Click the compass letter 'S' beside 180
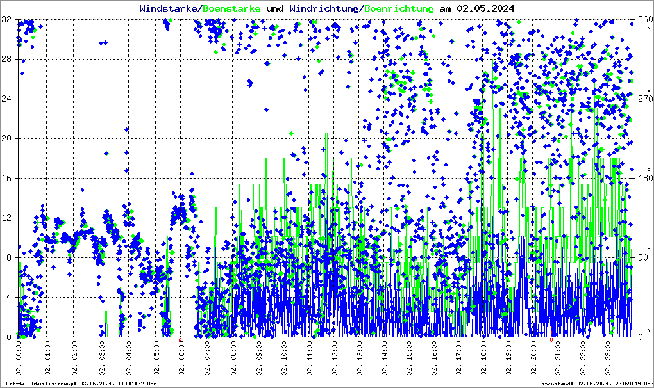The height and width of the screenshot is (388, 654). pyautogui.click(x=649, y=170)
